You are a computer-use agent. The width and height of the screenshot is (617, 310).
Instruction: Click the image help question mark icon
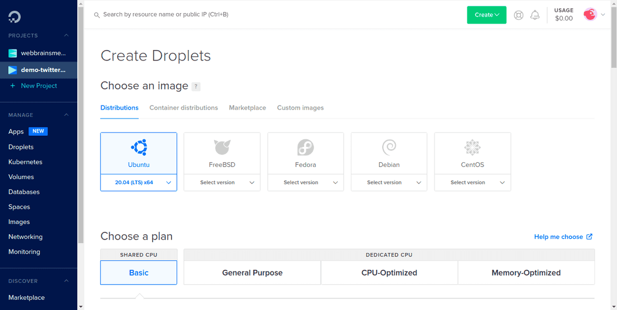point(196,87)
